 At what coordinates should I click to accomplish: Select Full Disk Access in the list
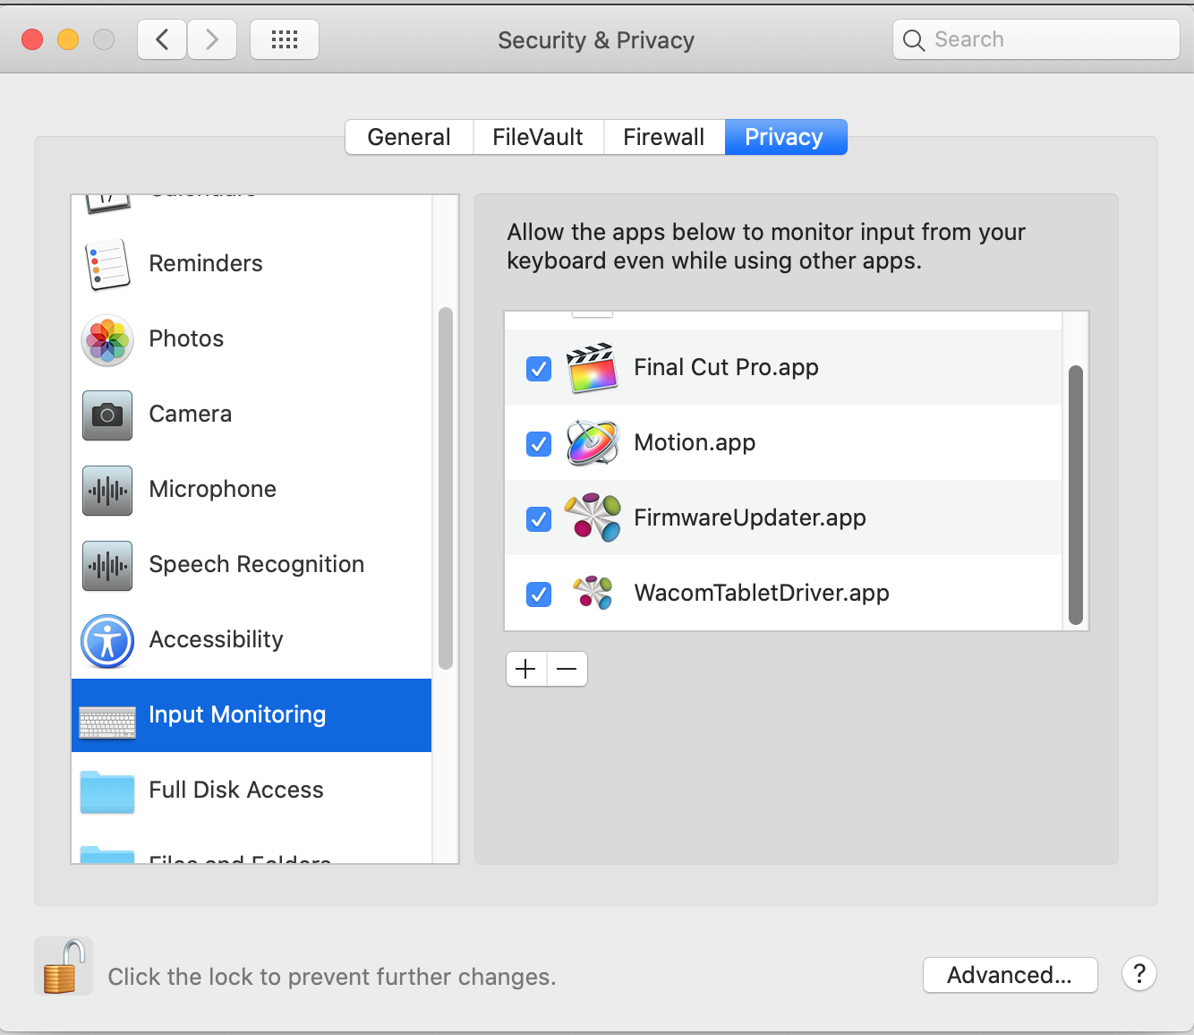tap(252, 791)
